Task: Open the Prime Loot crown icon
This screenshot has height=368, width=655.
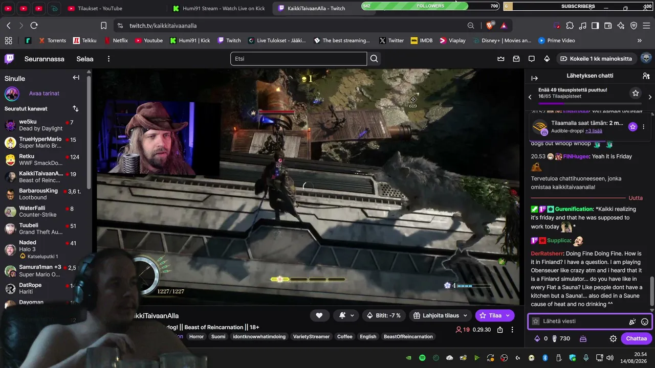Action: coord(501,59)
